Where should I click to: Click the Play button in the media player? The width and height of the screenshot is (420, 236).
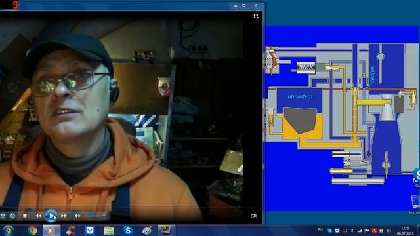tap(51, 216)
